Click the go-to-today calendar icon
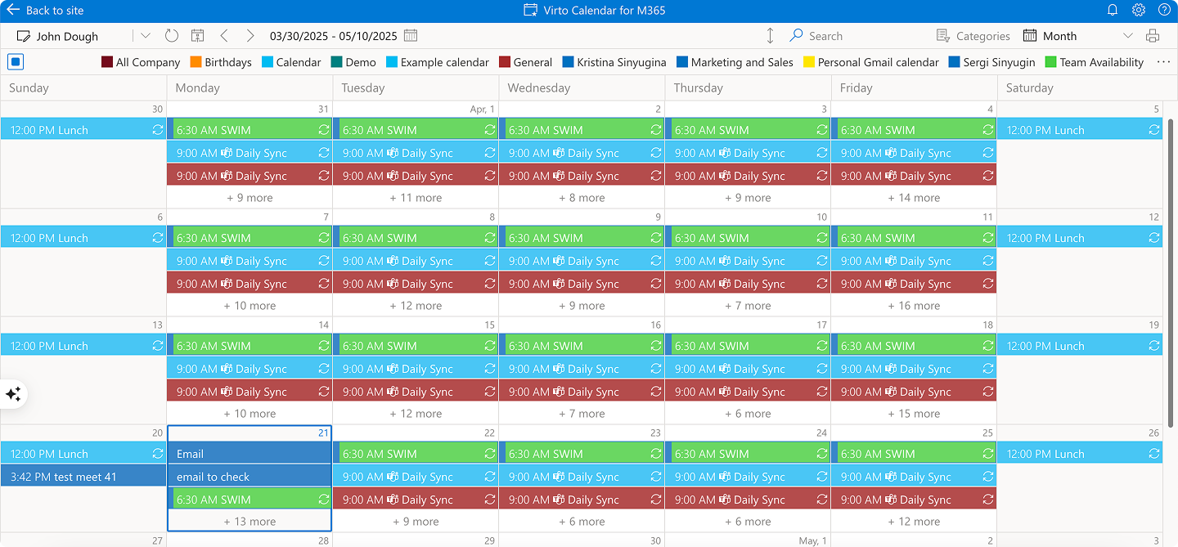 197,36
